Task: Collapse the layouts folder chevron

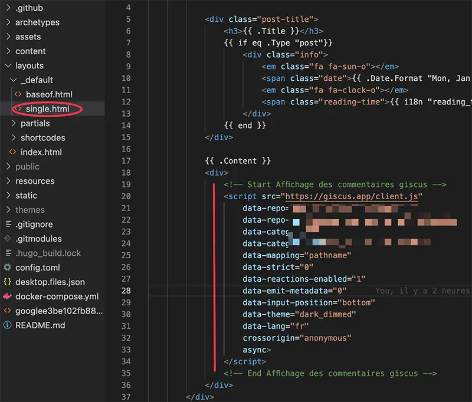Action: [x=8, y=65]
